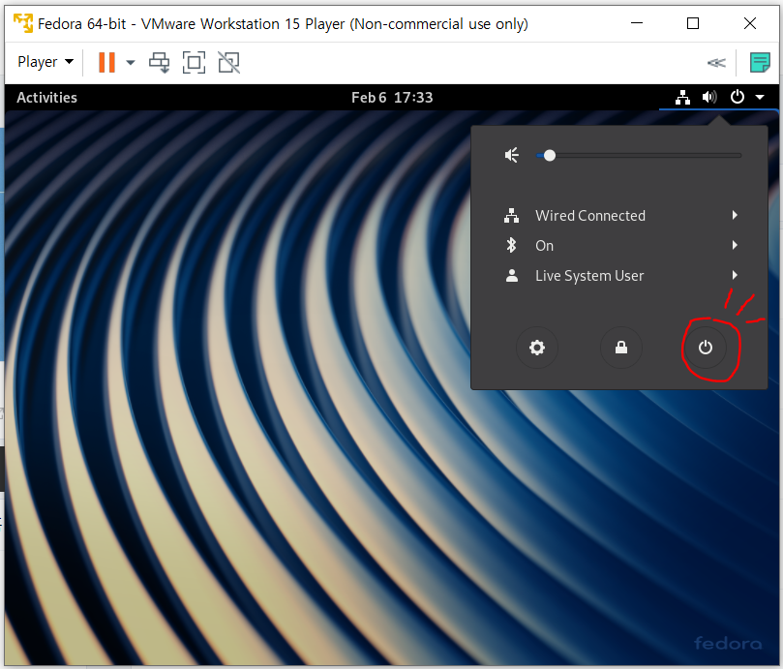Expand the arrow next to Live System User
This screenshot has width=783, height=669.
[735, 275]
